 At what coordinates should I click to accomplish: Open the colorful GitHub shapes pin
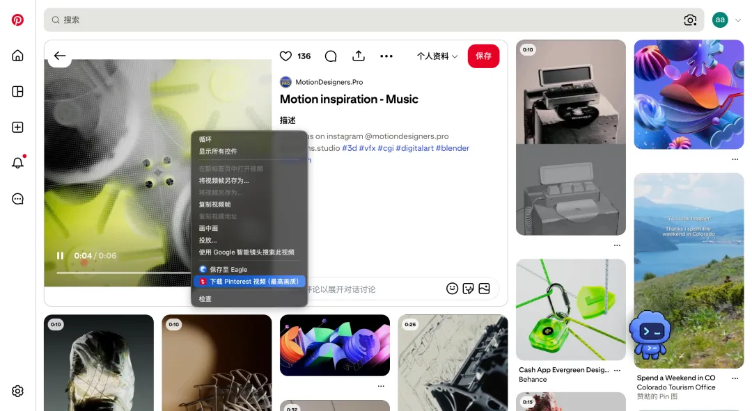(335, 346)
